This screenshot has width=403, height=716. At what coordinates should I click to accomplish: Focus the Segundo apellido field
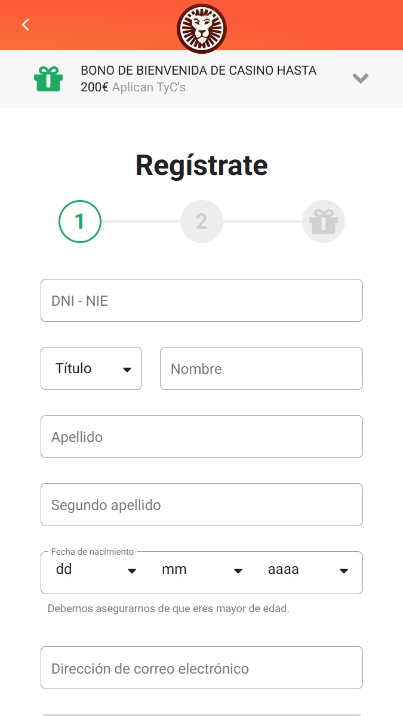[202, 505]
